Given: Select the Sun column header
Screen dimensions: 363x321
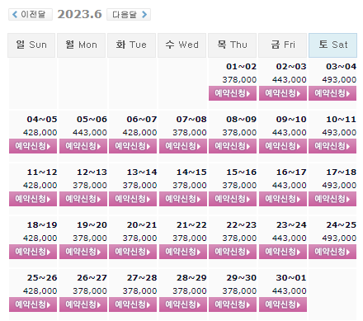Looking at the screenshot, I should 31,45.
